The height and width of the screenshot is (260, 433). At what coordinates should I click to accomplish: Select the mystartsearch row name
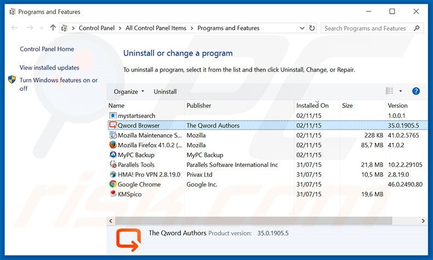pyautogui.click(x=136, y=116)
